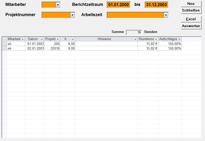Click the empty Hinweise cell in the 01.01.2003 row
This screenshot has height=141, width=205.
coord(106,44)
